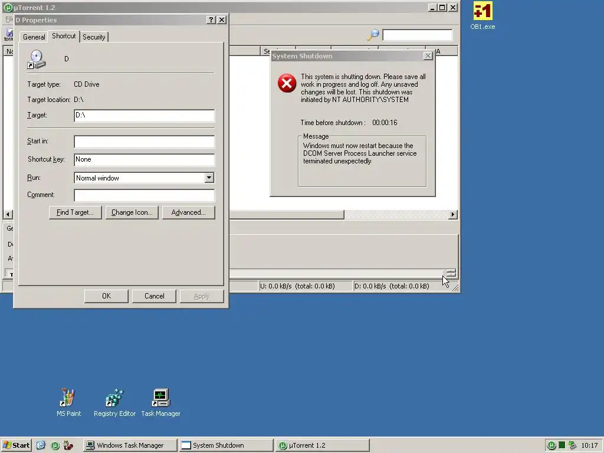Click the CD drive shortcut icon in D Properties
Viewport: 604px width, 453px height.
pos(37,60)
